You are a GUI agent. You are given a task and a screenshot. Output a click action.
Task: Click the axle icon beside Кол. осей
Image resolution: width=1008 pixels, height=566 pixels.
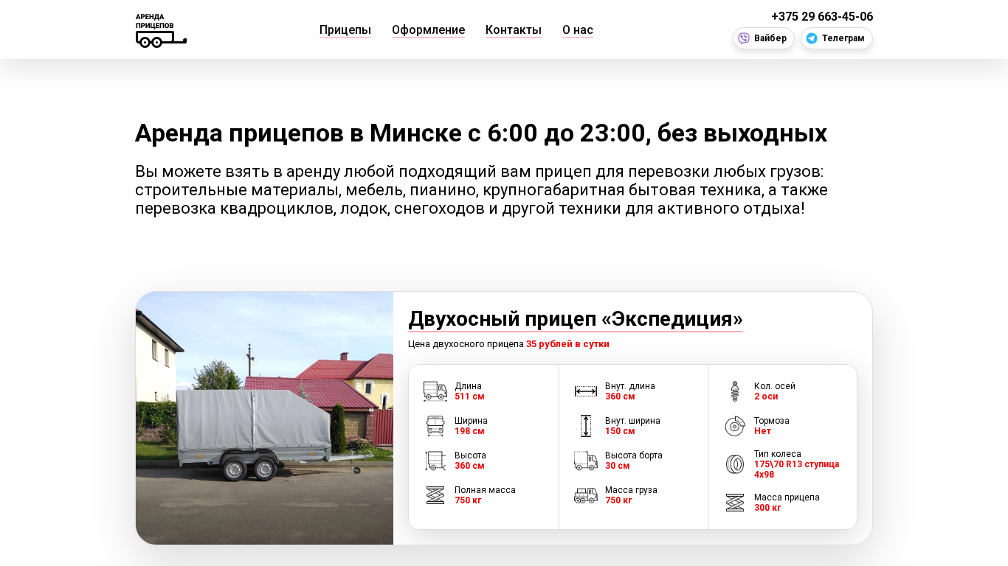[x=735, y=391]
